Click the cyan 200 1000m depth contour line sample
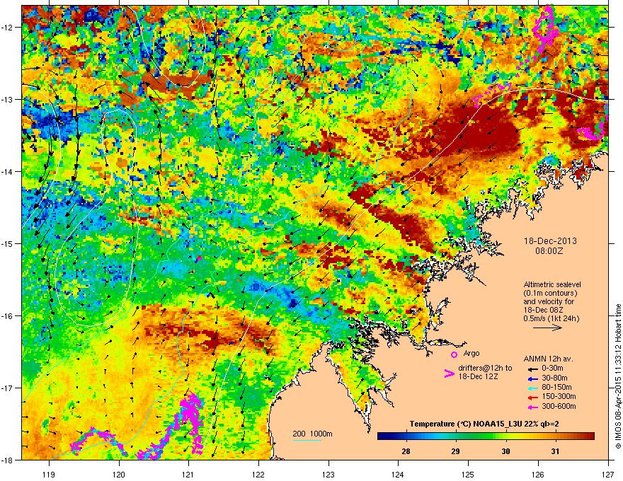Screen dimensions: 623x481 coord(307,440)
